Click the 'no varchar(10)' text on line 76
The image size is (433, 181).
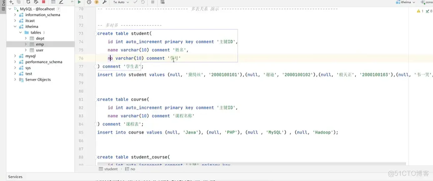(126, 58)
